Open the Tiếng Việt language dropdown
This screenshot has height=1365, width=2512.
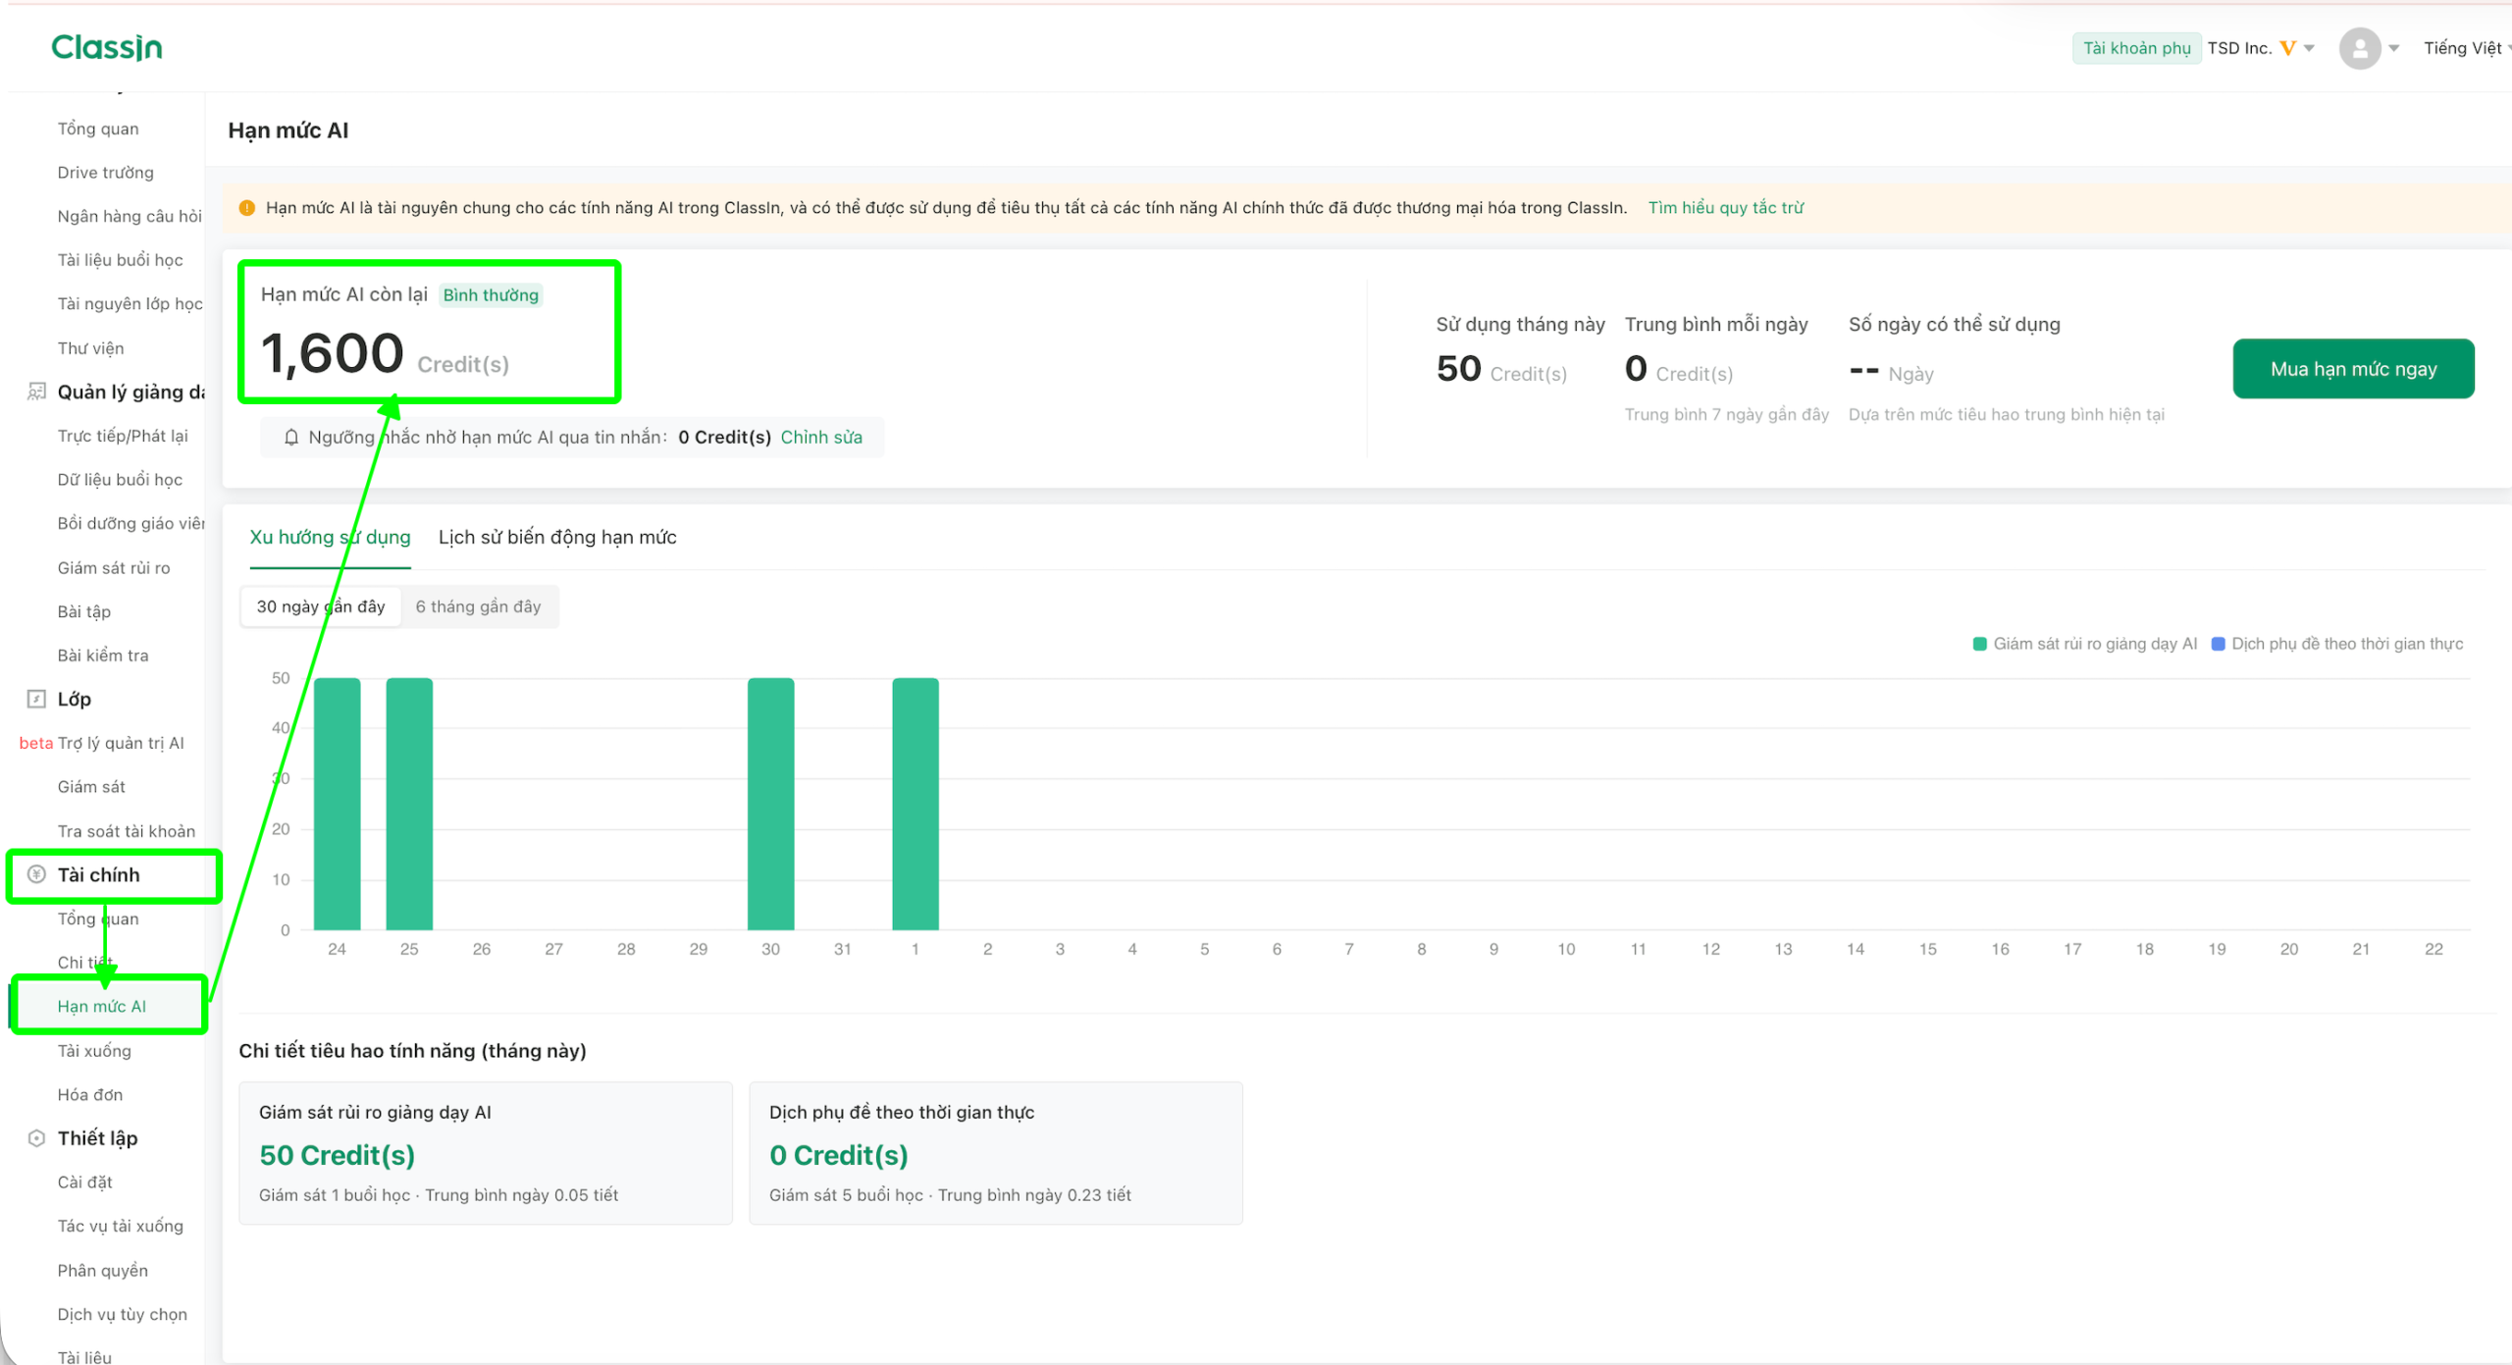point(2466,48)
